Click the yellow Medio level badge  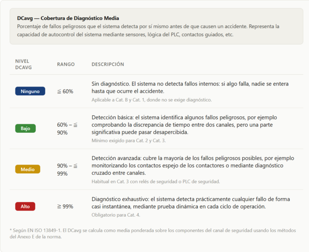tap(27, 169)
